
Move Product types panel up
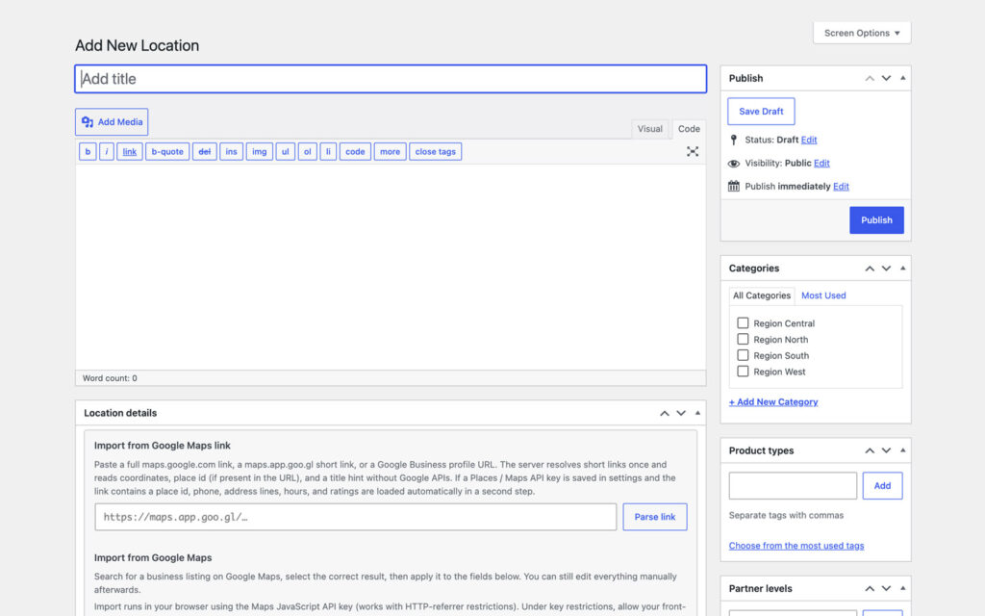[870, 450]
